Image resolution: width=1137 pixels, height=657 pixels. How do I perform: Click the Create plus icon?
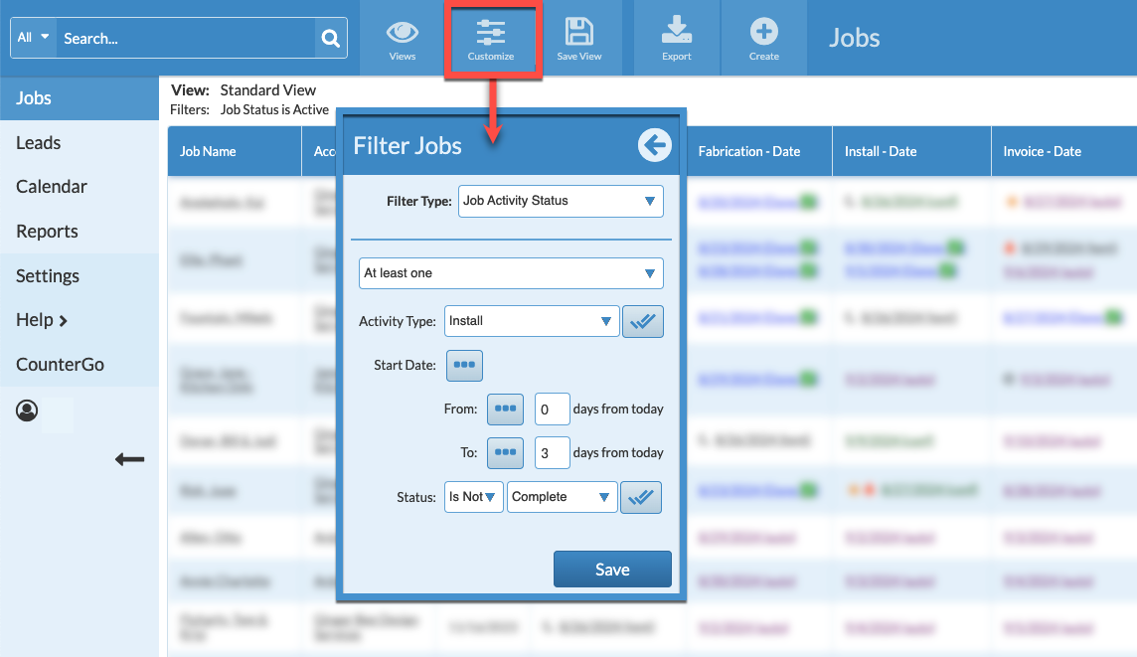point(764,31)
